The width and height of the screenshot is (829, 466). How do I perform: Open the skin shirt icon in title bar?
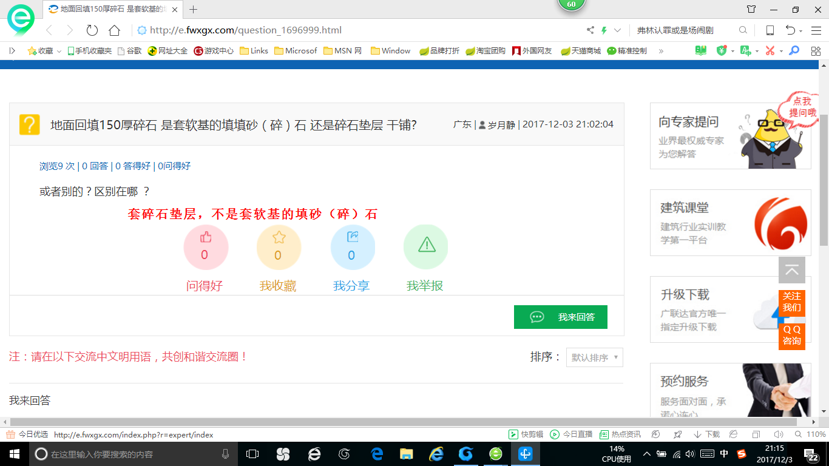(x=751, y=9)
